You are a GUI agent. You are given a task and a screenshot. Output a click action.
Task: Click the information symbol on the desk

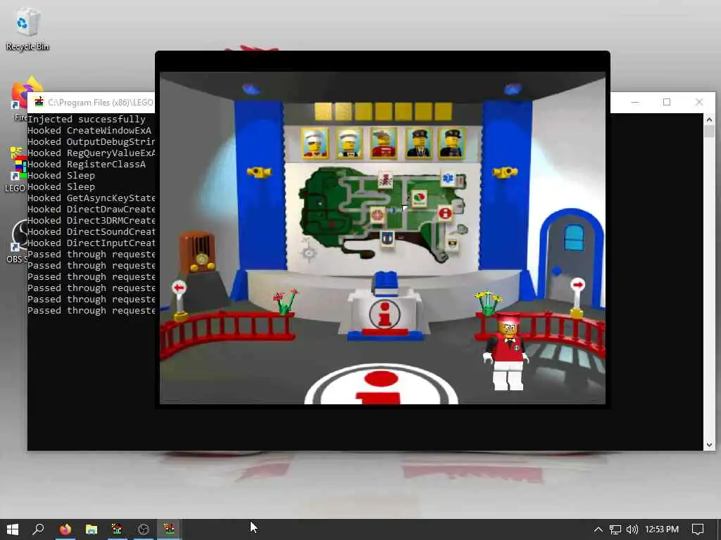(385, 314)
